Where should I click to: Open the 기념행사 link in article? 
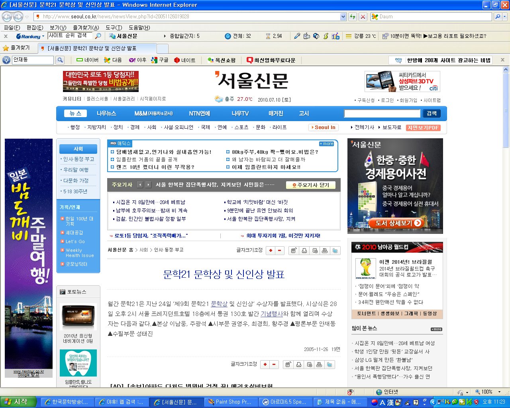click(x=272, y=314)
